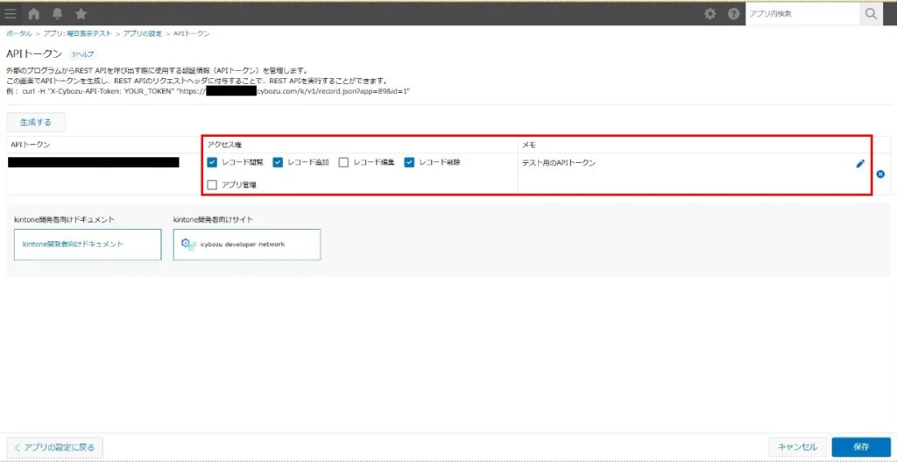Viewport: 897px width, 462px height.
Task: Open kintone開発者向けドキュメント link box
Action: tap(88, 245)
